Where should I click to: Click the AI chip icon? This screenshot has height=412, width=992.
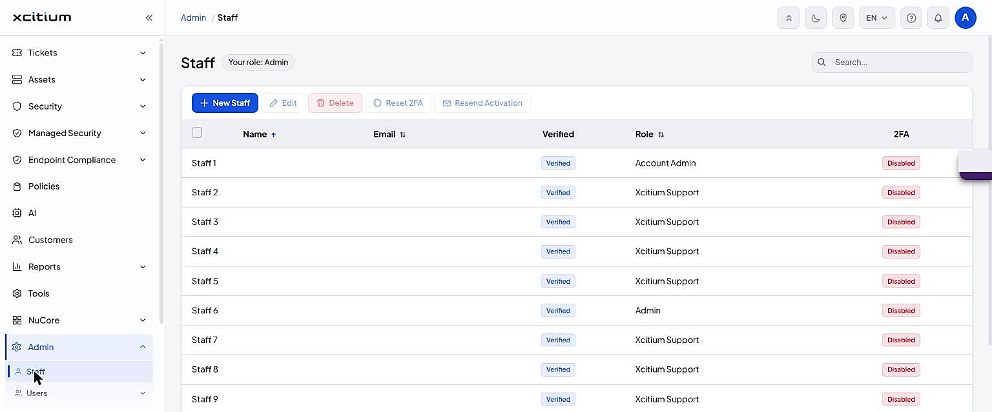coord(17,213)
